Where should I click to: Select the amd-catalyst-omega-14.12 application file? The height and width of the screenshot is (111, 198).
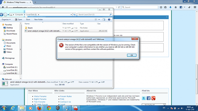click(66, 31)
